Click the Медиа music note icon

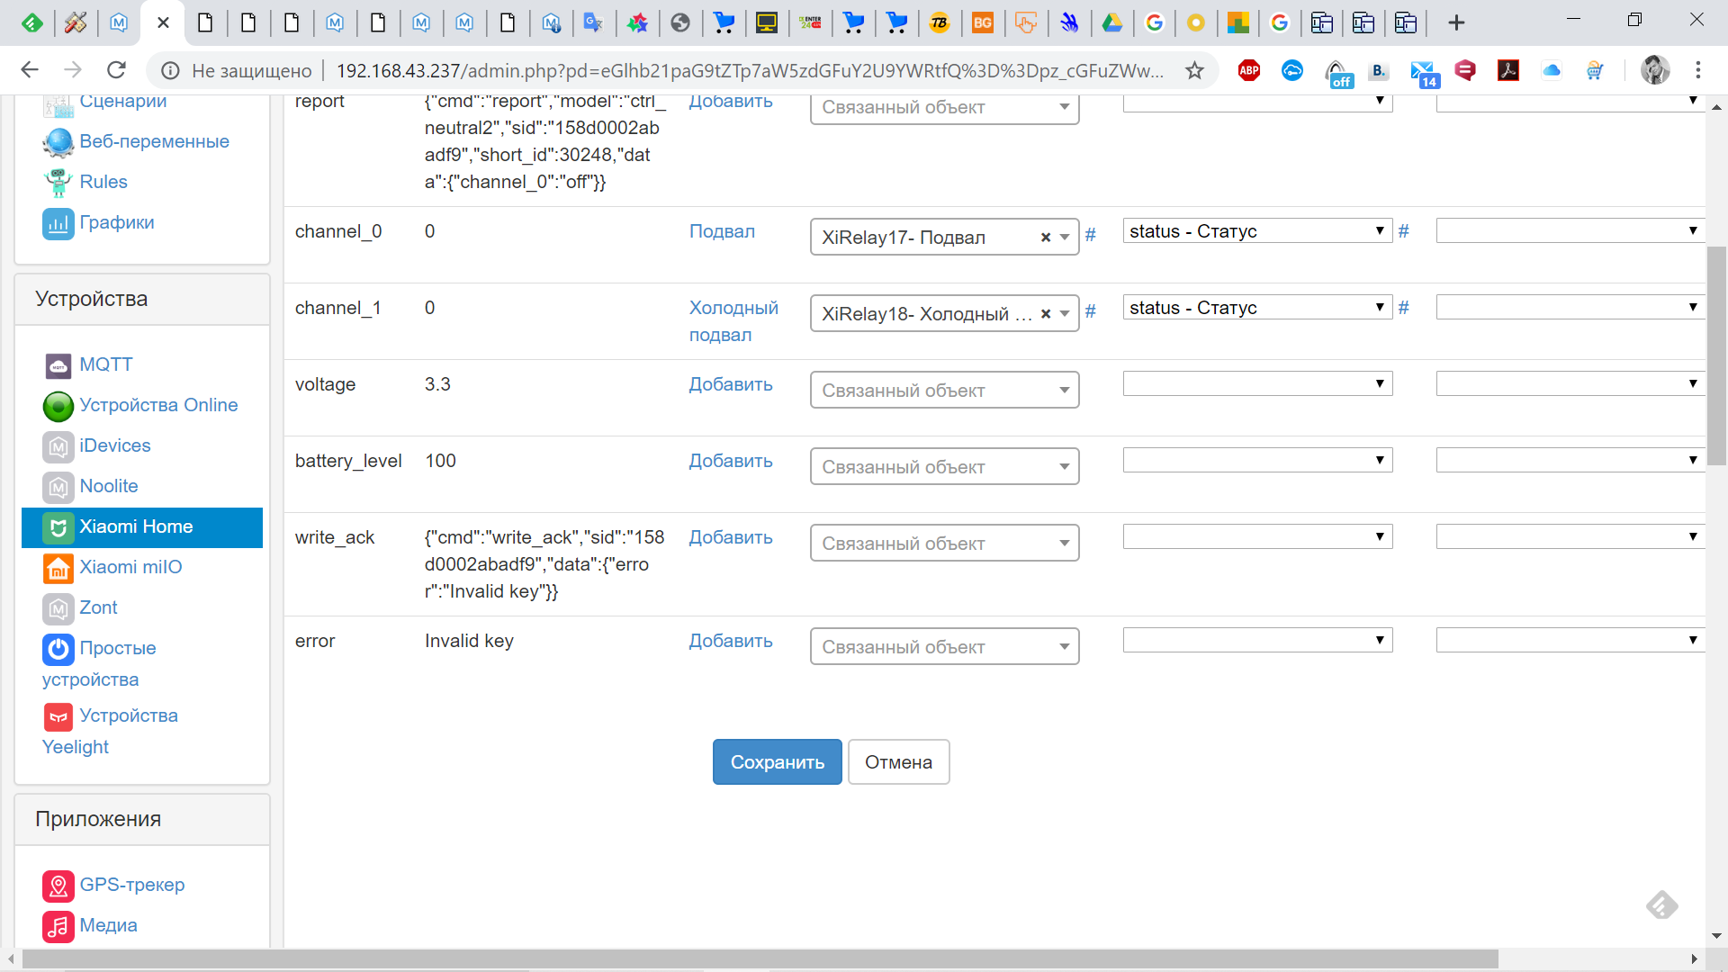[58, 927]
